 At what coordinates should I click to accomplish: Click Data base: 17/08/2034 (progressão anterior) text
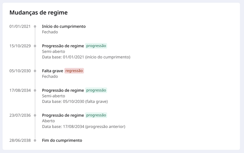point(83,126)
